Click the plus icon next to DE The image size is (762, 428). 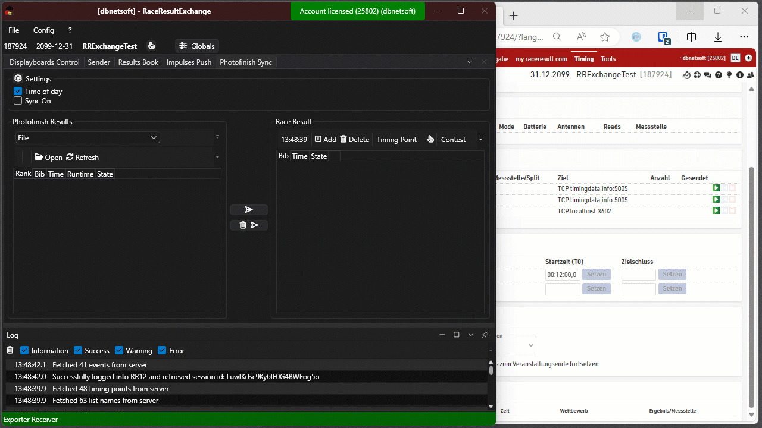tap(748, 58)
